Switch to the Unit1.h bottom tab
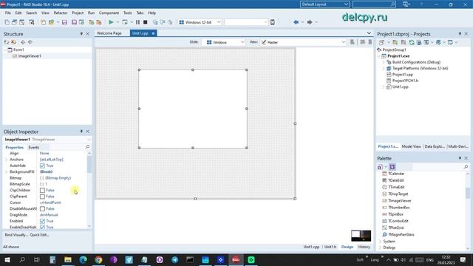The image size is (473, 266). coord(330,247)
